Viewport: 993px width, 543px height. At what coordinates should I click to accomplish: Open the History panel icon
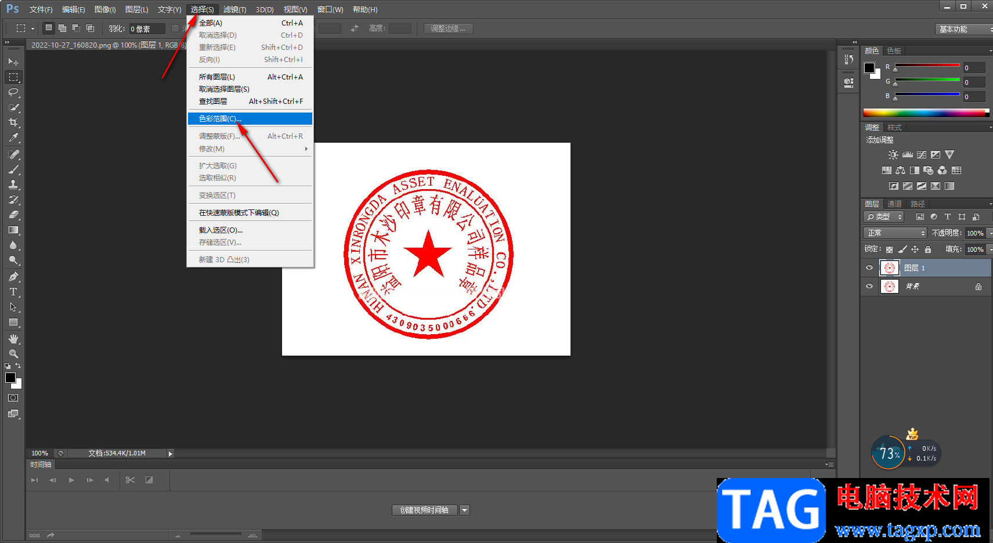pyautogui.click(x=848, y=59)
